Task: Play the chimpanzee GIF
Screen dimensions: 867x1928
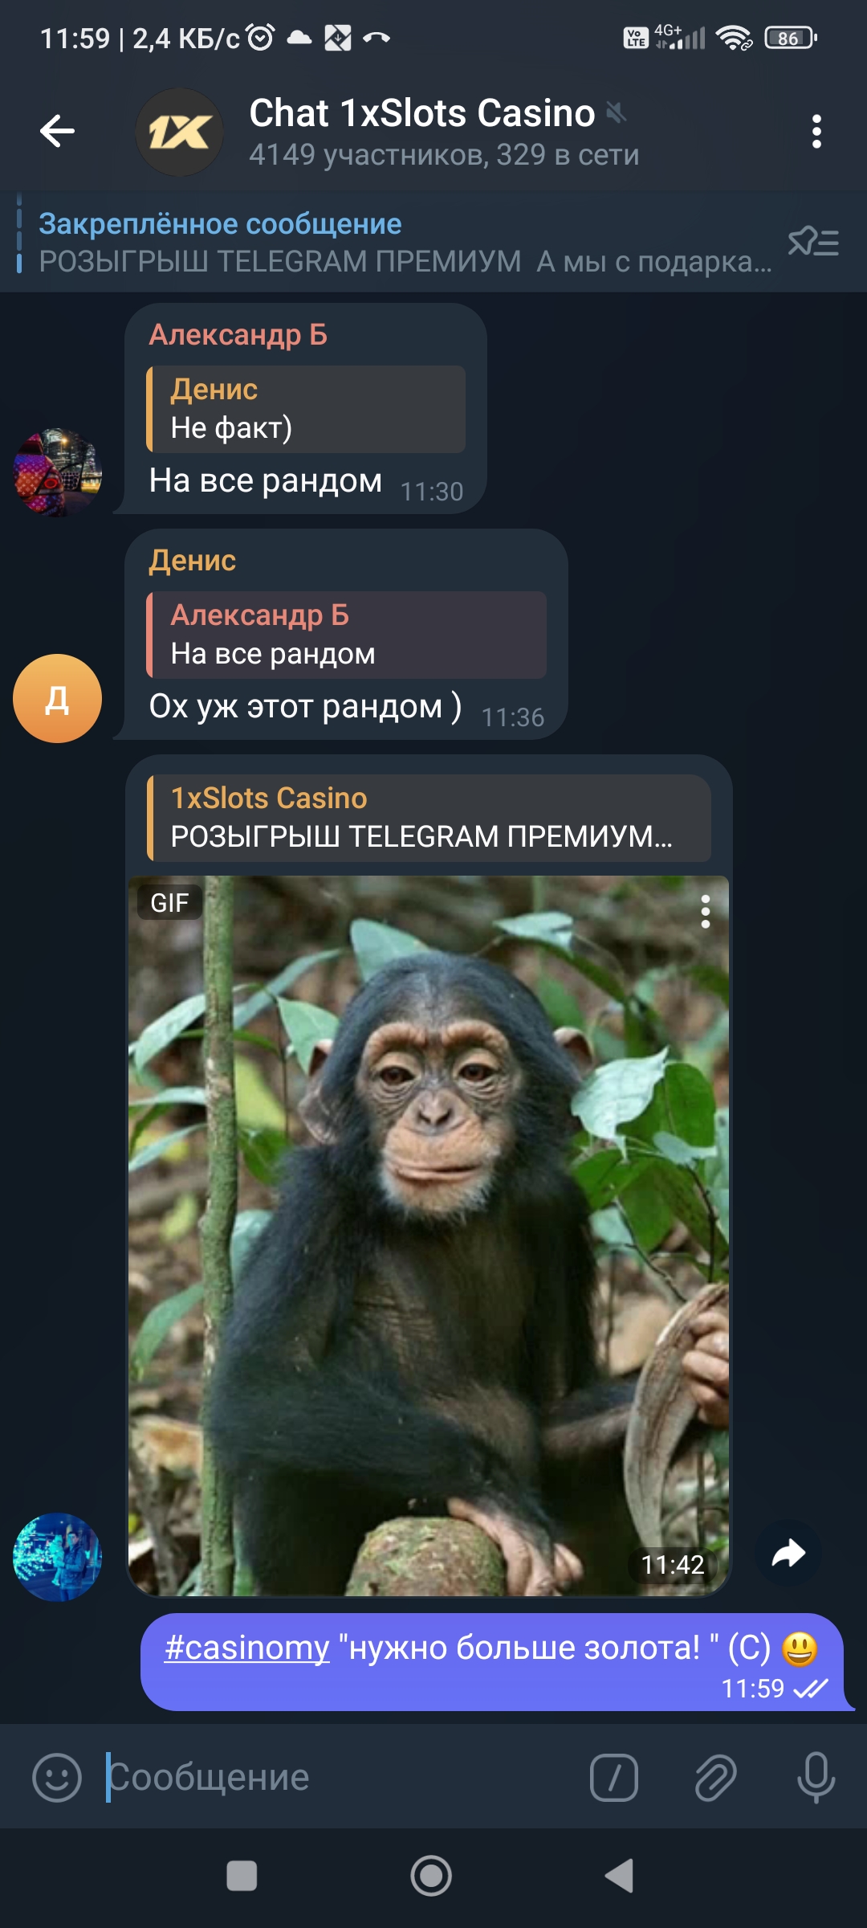Action: pos(429,1236)
